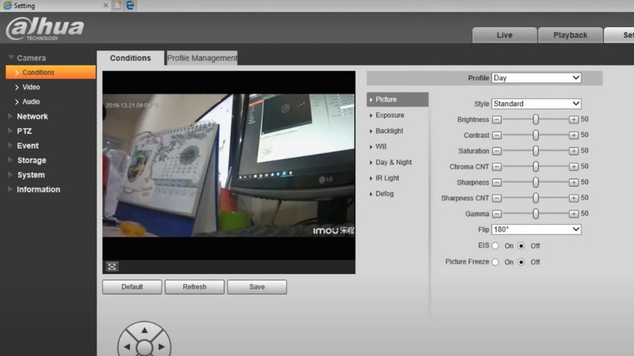The width and height of the screenshot is (634, 356).
Task: Click the PTZ left arrow
Action: point(128,347)
